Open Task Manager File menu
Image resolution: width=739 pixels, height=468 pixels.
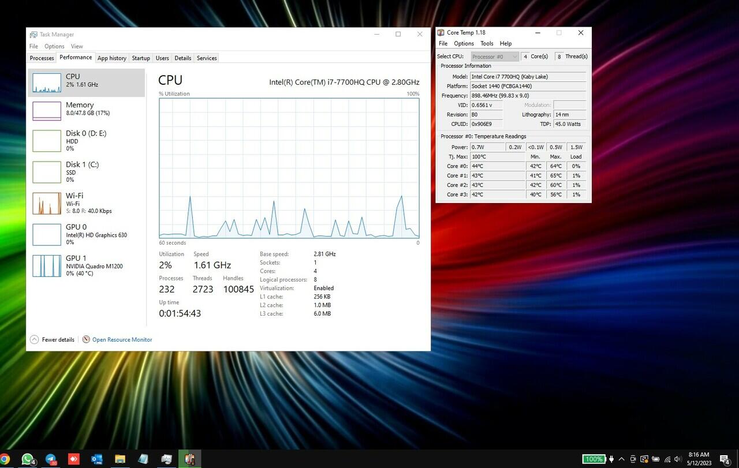point(33,46)
